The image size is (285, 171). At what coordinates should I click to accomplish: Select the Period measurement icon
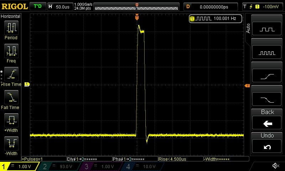pos(11,28)
